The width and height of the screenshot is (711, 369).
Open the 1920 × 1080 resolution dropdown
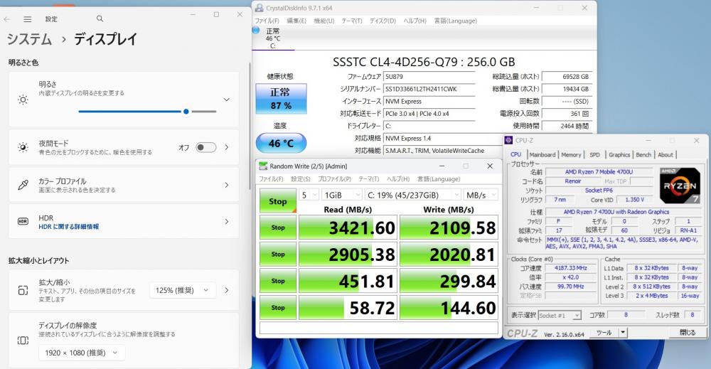82,353
